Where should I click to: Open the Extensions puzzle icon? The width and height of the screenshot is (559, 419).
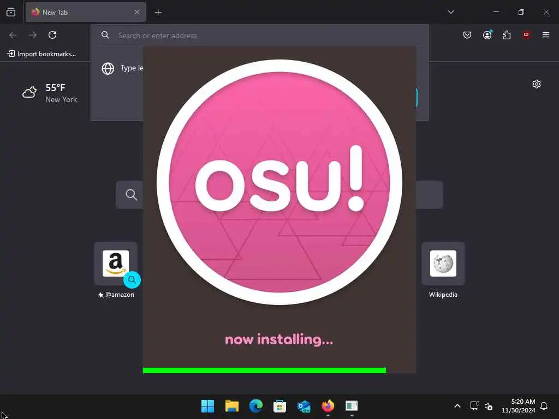click(x=507, y=35)
